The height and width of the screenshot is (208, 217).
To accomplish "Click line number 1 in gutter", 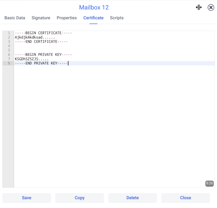I will [9, 33].
